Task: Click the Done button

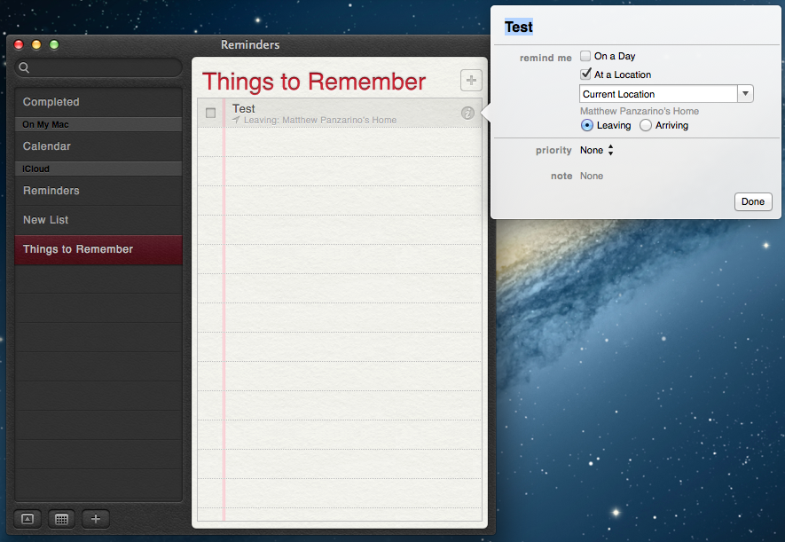Action: (x=753, y=201)
